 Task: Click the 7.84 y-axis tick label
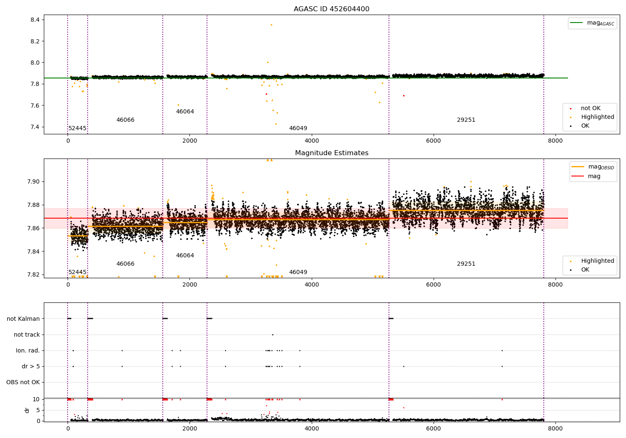33,252
